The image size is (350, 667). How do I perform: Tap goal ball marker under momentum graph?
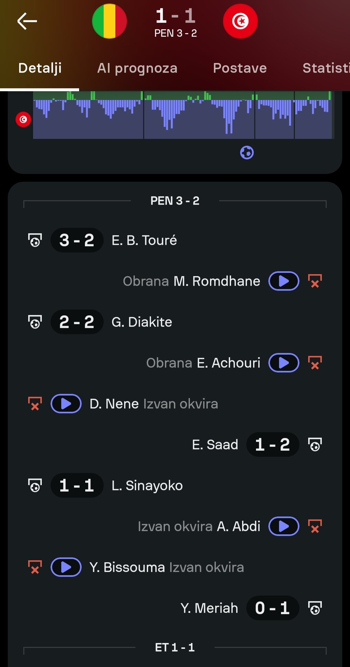coord(247,152)
